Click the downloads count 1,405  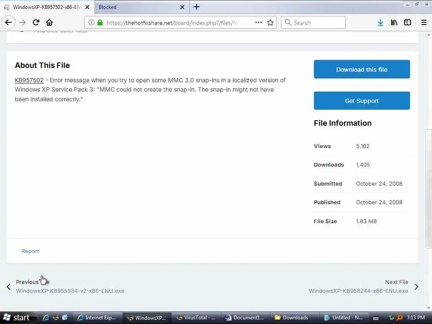[x=363, y=165]
